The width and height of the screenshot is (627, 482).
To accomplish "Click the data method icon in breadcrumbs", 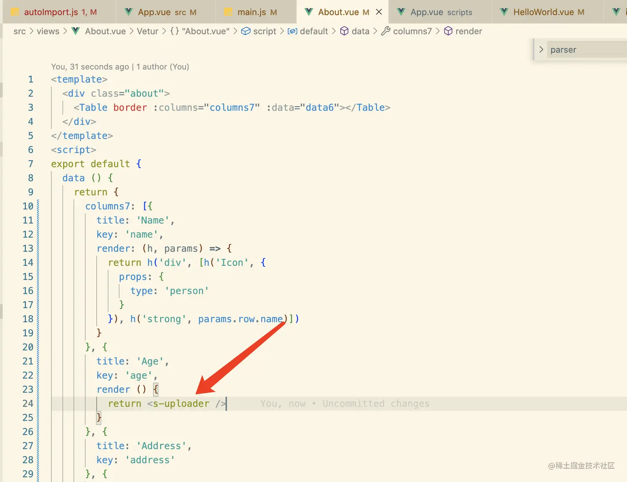I will pyautogui.click(x=344, y=31).
